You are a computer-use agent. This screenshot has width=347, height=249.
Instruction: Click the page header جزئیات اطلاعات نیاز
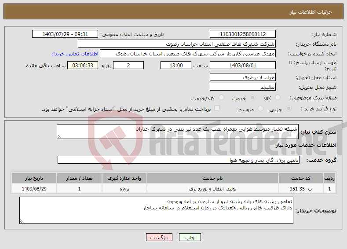click(x=311, y=12)
